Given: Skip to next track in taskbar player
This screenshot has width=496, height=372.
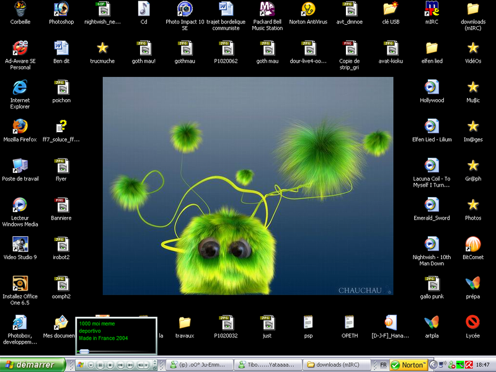Looking at the screenshot, I should click(x=129, y=365).
